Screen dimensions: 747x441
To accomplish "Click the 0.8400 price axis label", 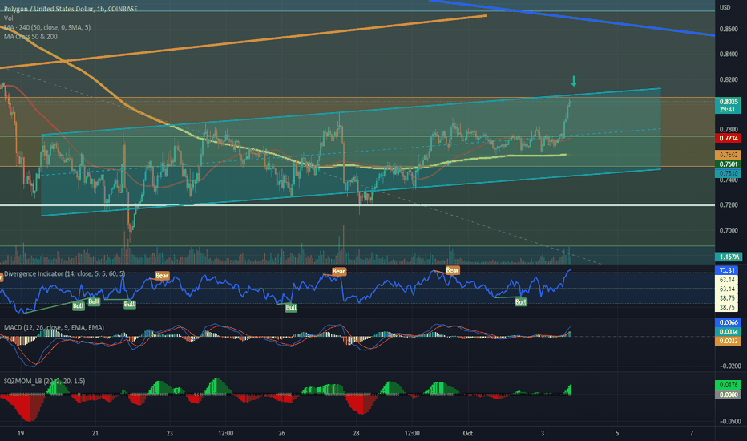I will pyautogui.click(x=729, y=55).
